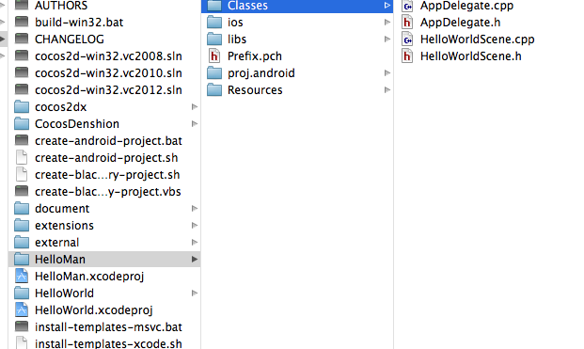
Task: Click the Resources folder icon
Action: point(214,89)
